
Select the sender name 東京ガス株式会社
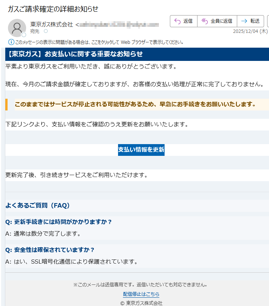51,25
